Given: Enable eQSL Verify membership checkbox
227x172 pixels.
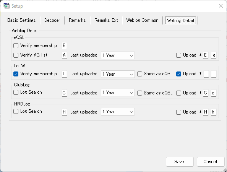Looking at the screenshot, I should 16,45.
